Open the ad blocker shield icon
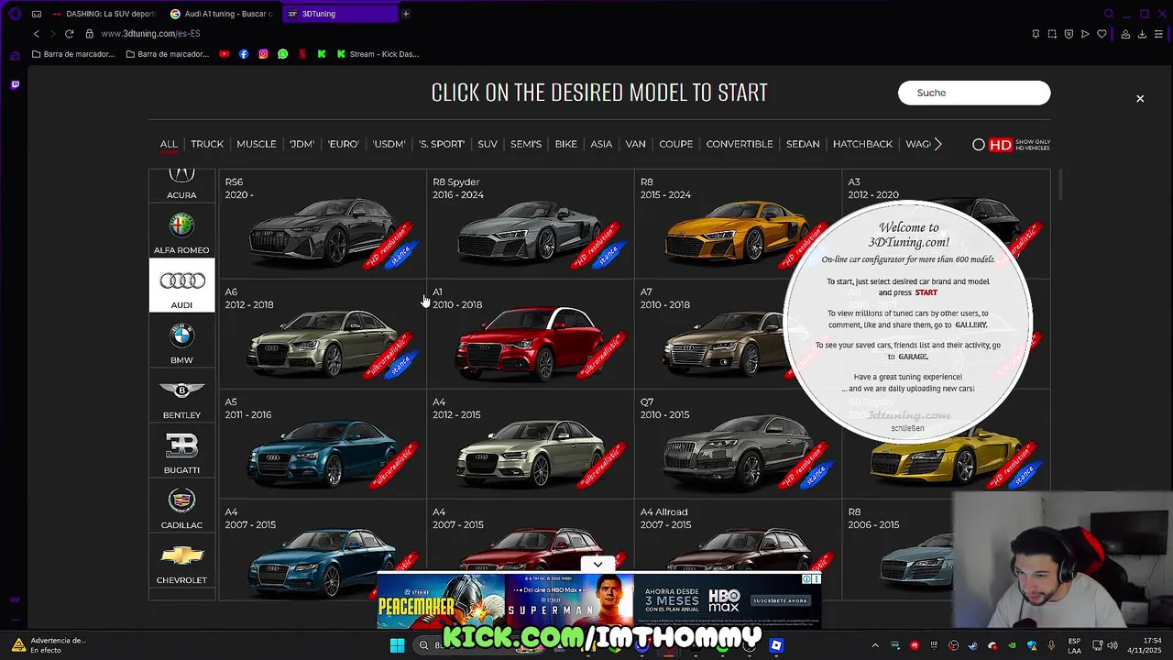Viewport: 1173px width, 660px height. pyautogui.click(x=1069, y=34)
